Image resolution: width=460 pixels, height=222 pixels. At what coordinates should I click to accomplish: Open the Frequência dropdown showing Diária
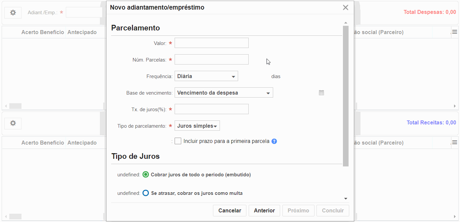(206, 76)
